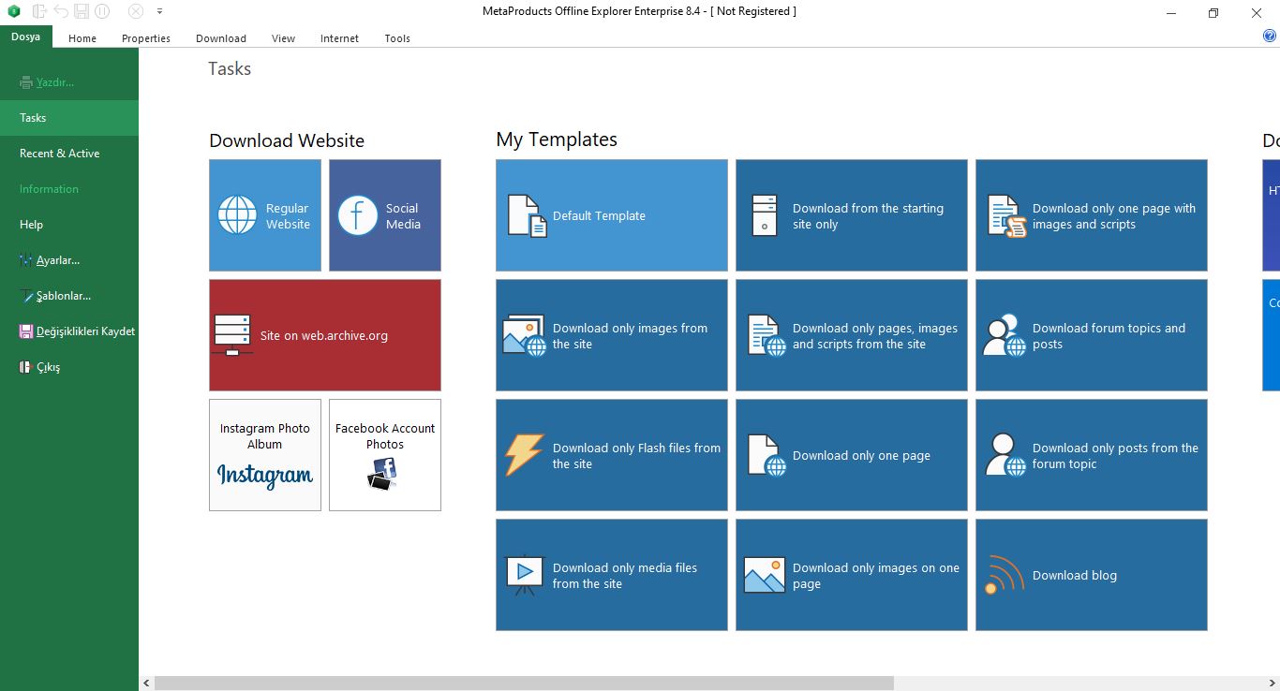Switch to the Properties ribbon tab
The image size is (1280, 691).
tap(146, 38)
